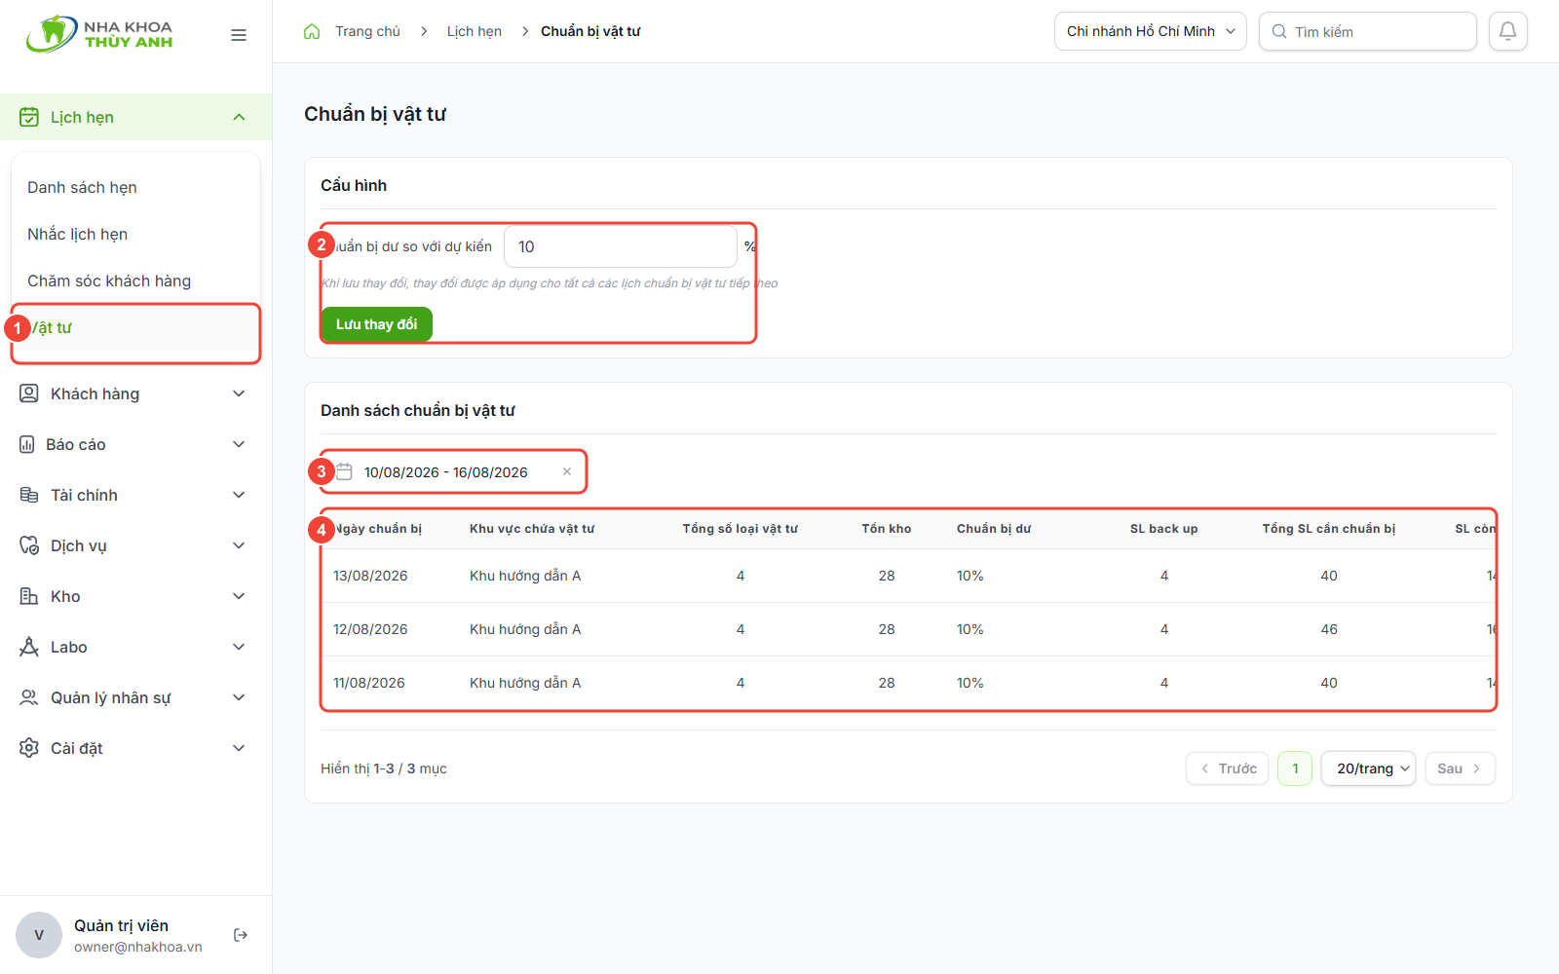Click the Sau pagination button

1460,768
